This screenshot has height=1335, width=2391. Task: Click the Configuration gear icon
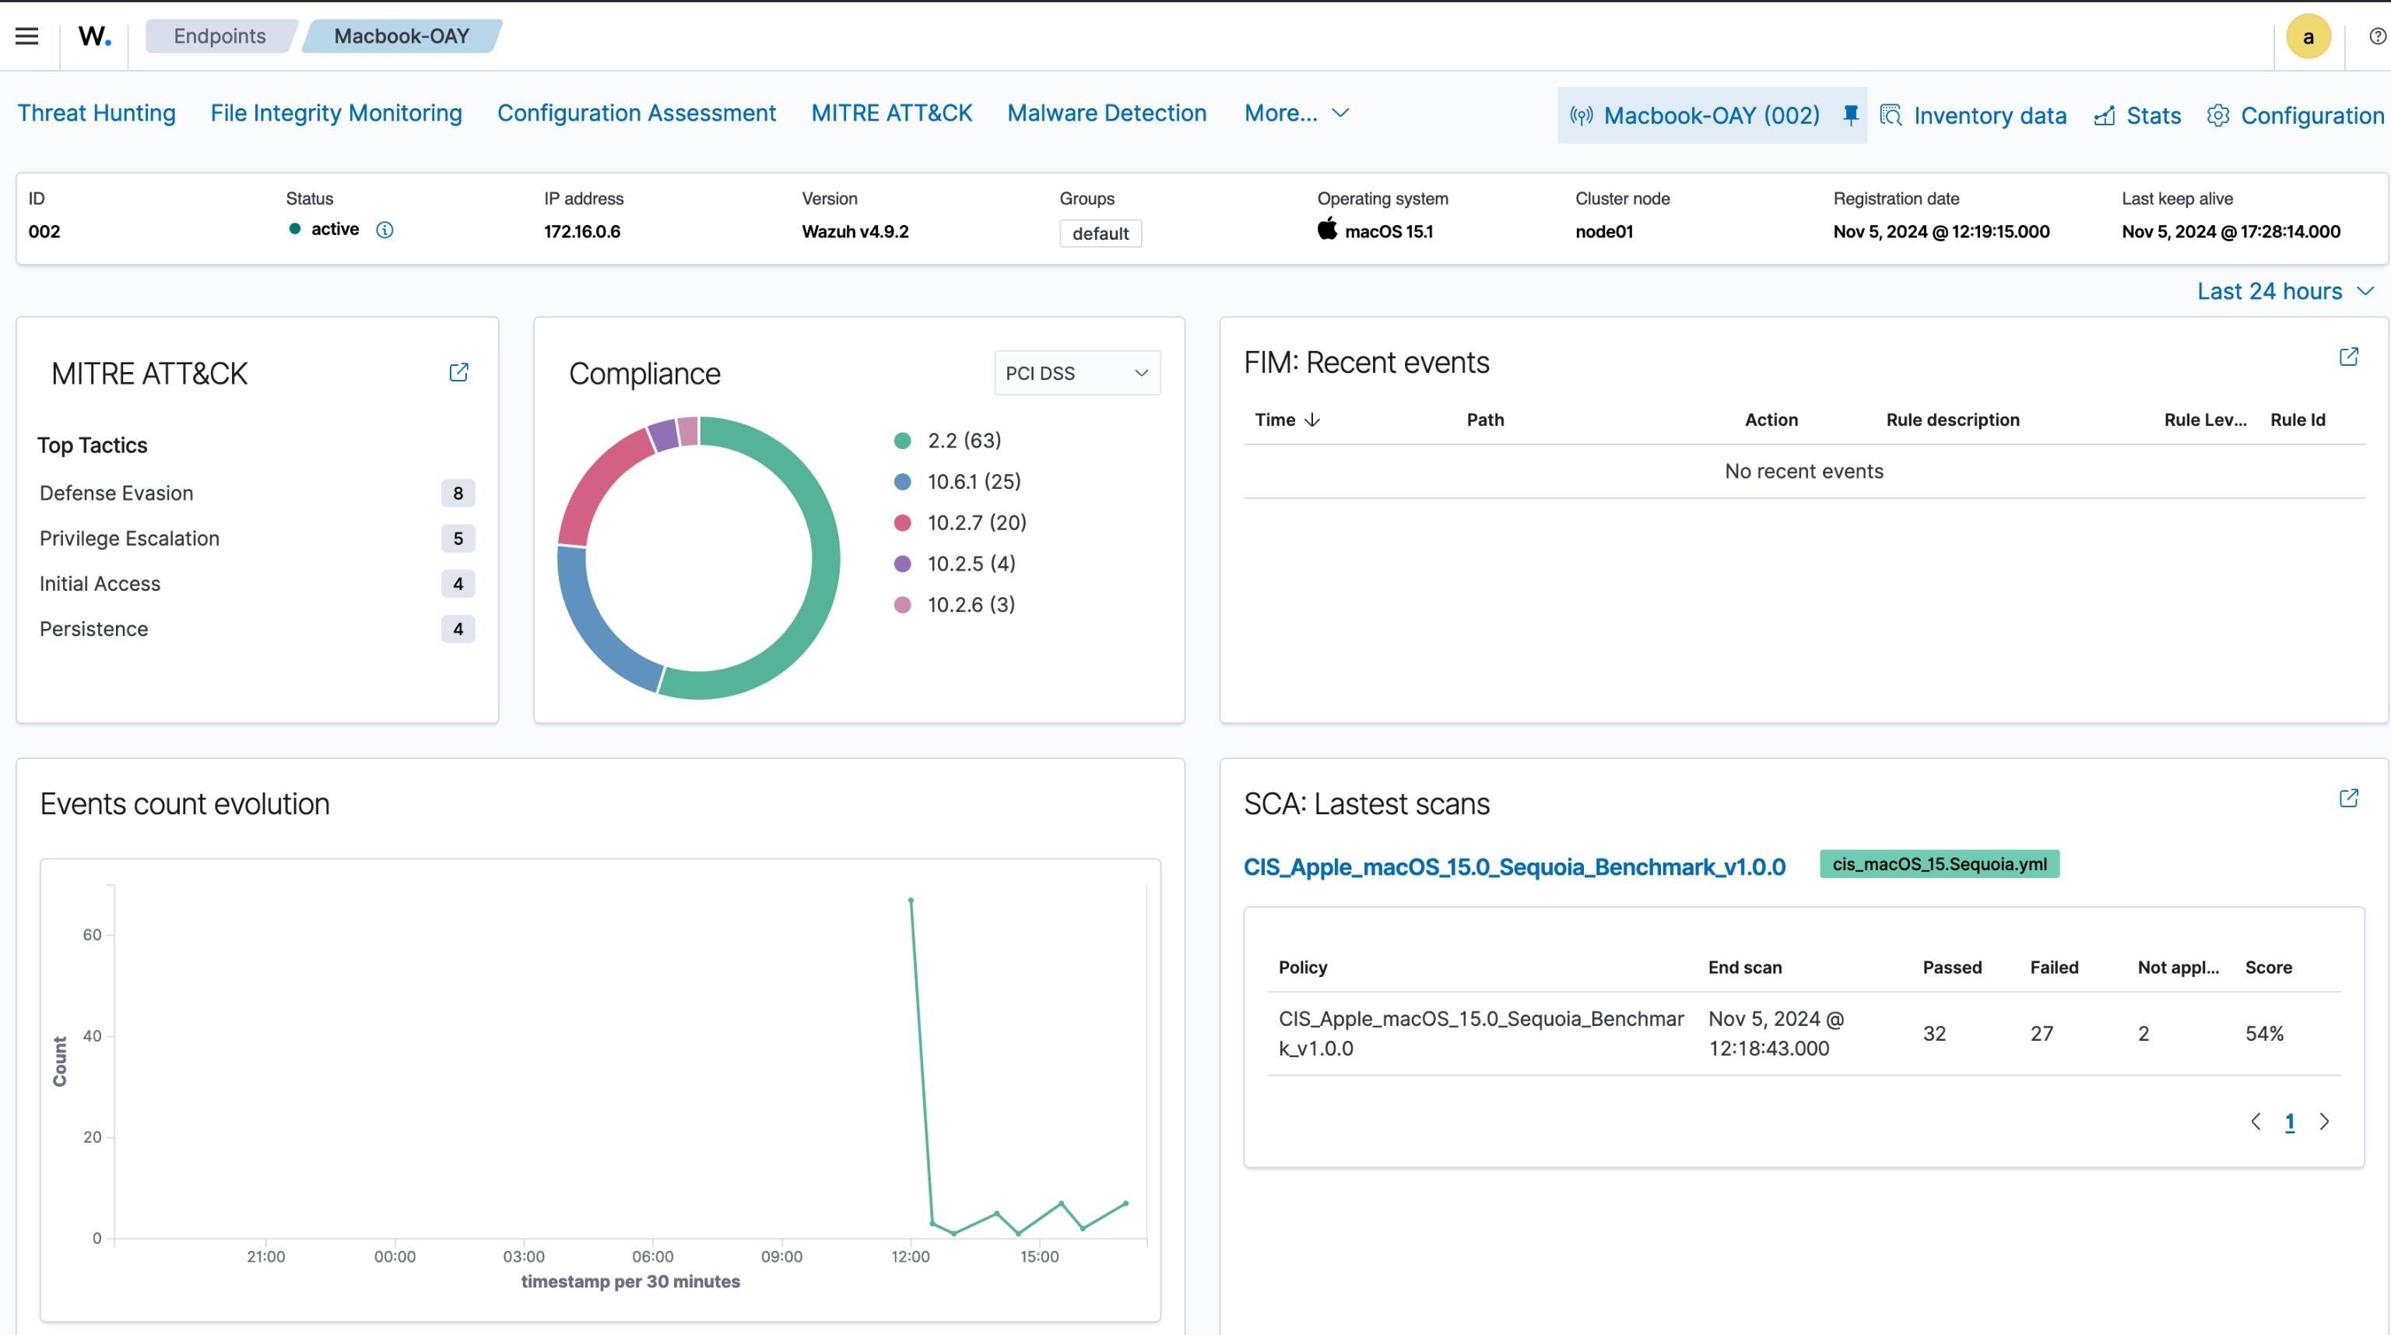tap(2217, 115)
